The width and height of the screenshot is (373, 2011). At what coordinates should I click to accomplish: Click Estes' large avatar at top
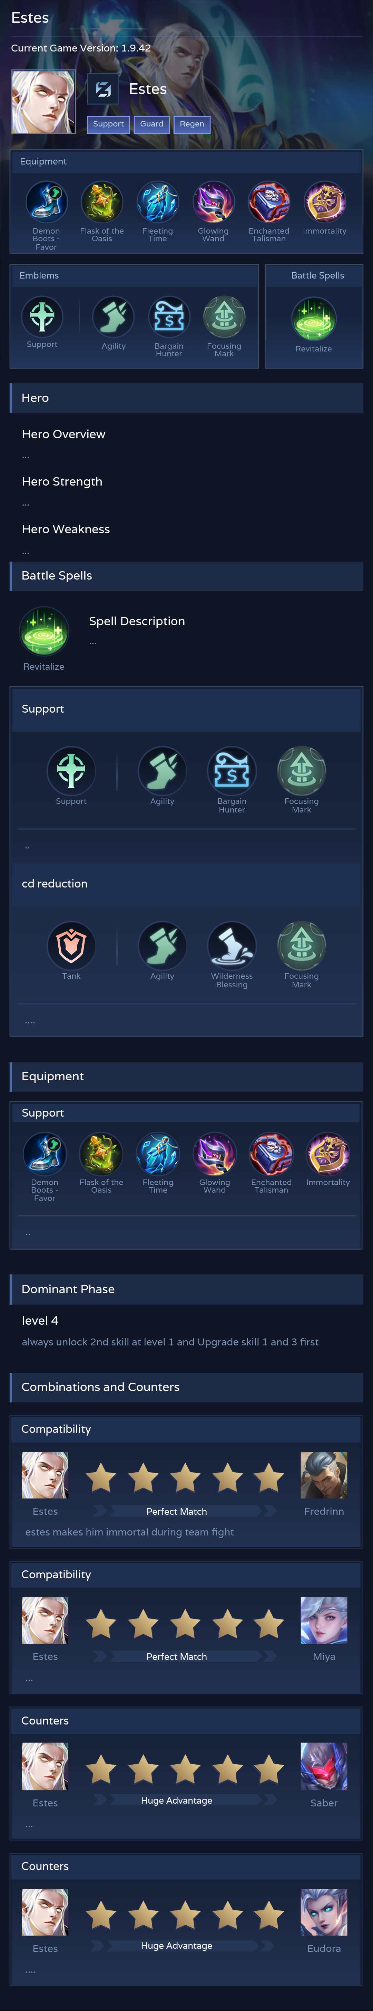pyautogui.click(x=43, y=102)
